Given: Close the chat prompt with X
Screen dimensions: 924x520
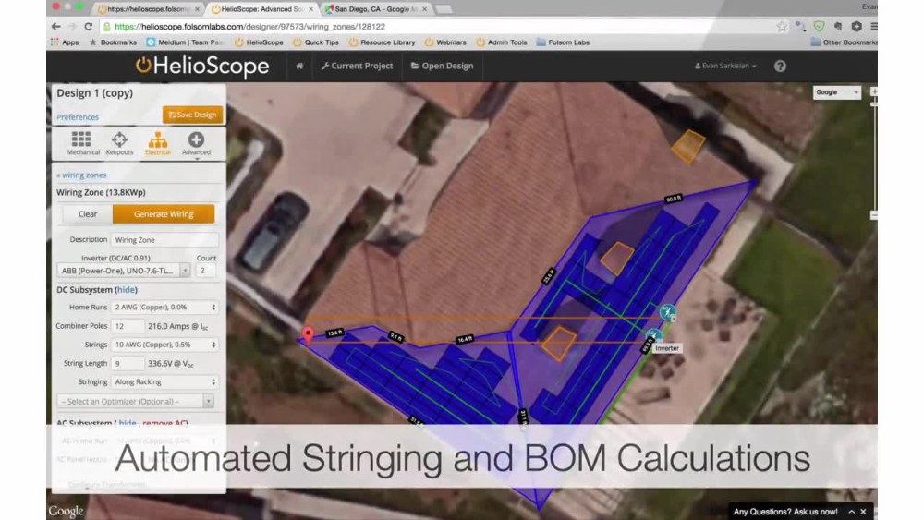Looking at the screenshot, I should 863,512.
